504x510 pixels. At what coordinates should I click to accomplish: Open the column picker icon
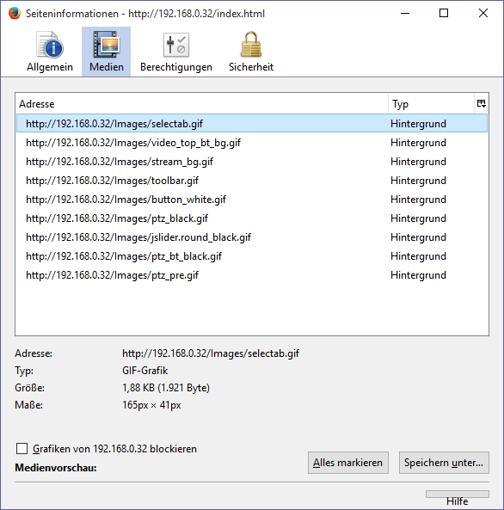482,104
